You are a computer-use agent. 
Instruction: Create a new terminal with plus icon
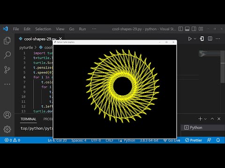coord(200,119)
